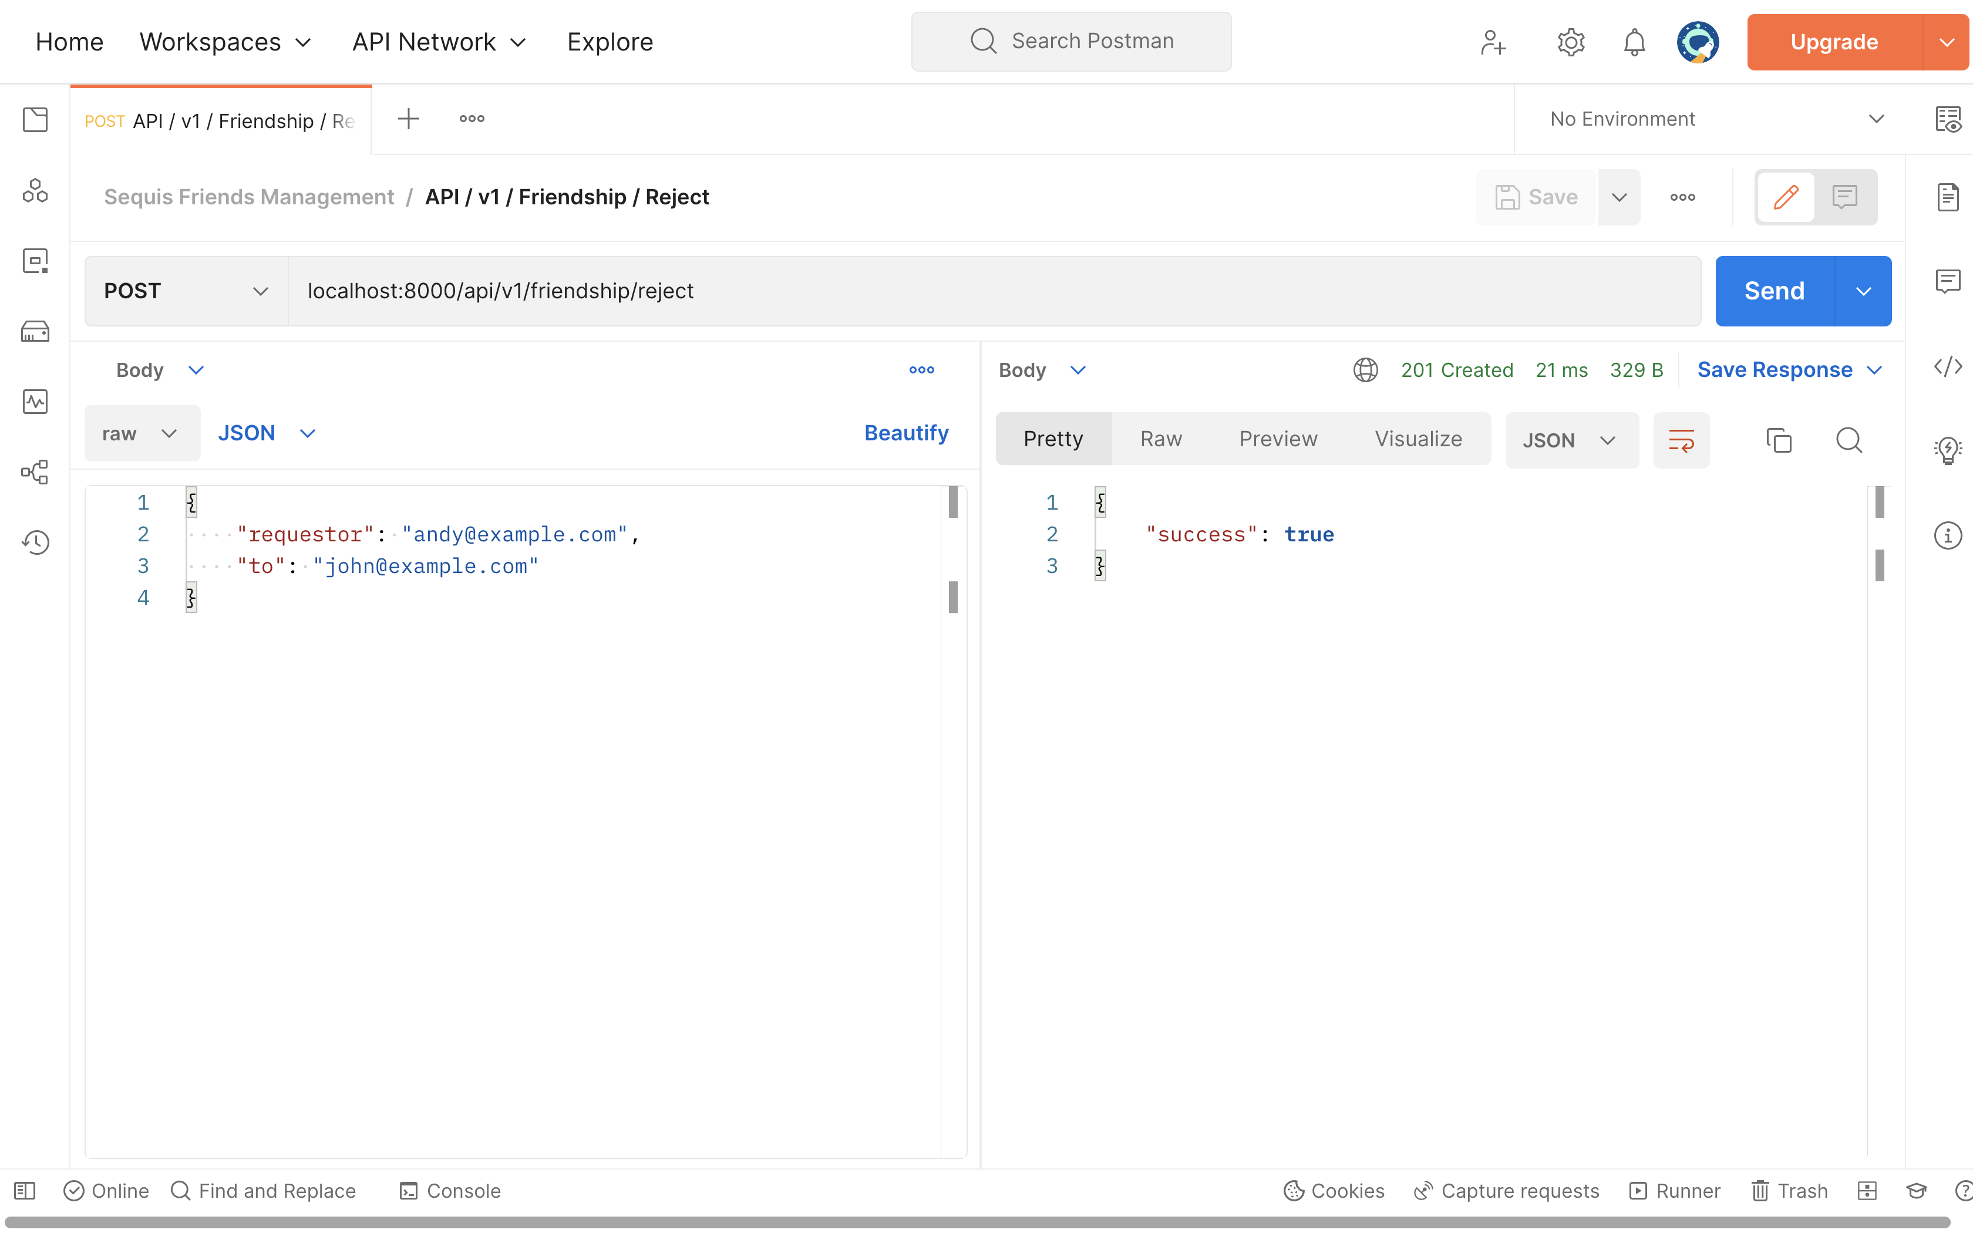
Task: Open the Related requests lightbulb icon
Action: [x=1948, y=450]
